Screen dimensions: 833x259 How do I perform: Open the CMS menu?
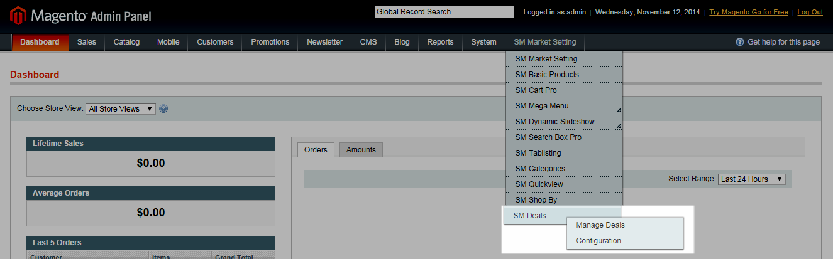368,42
